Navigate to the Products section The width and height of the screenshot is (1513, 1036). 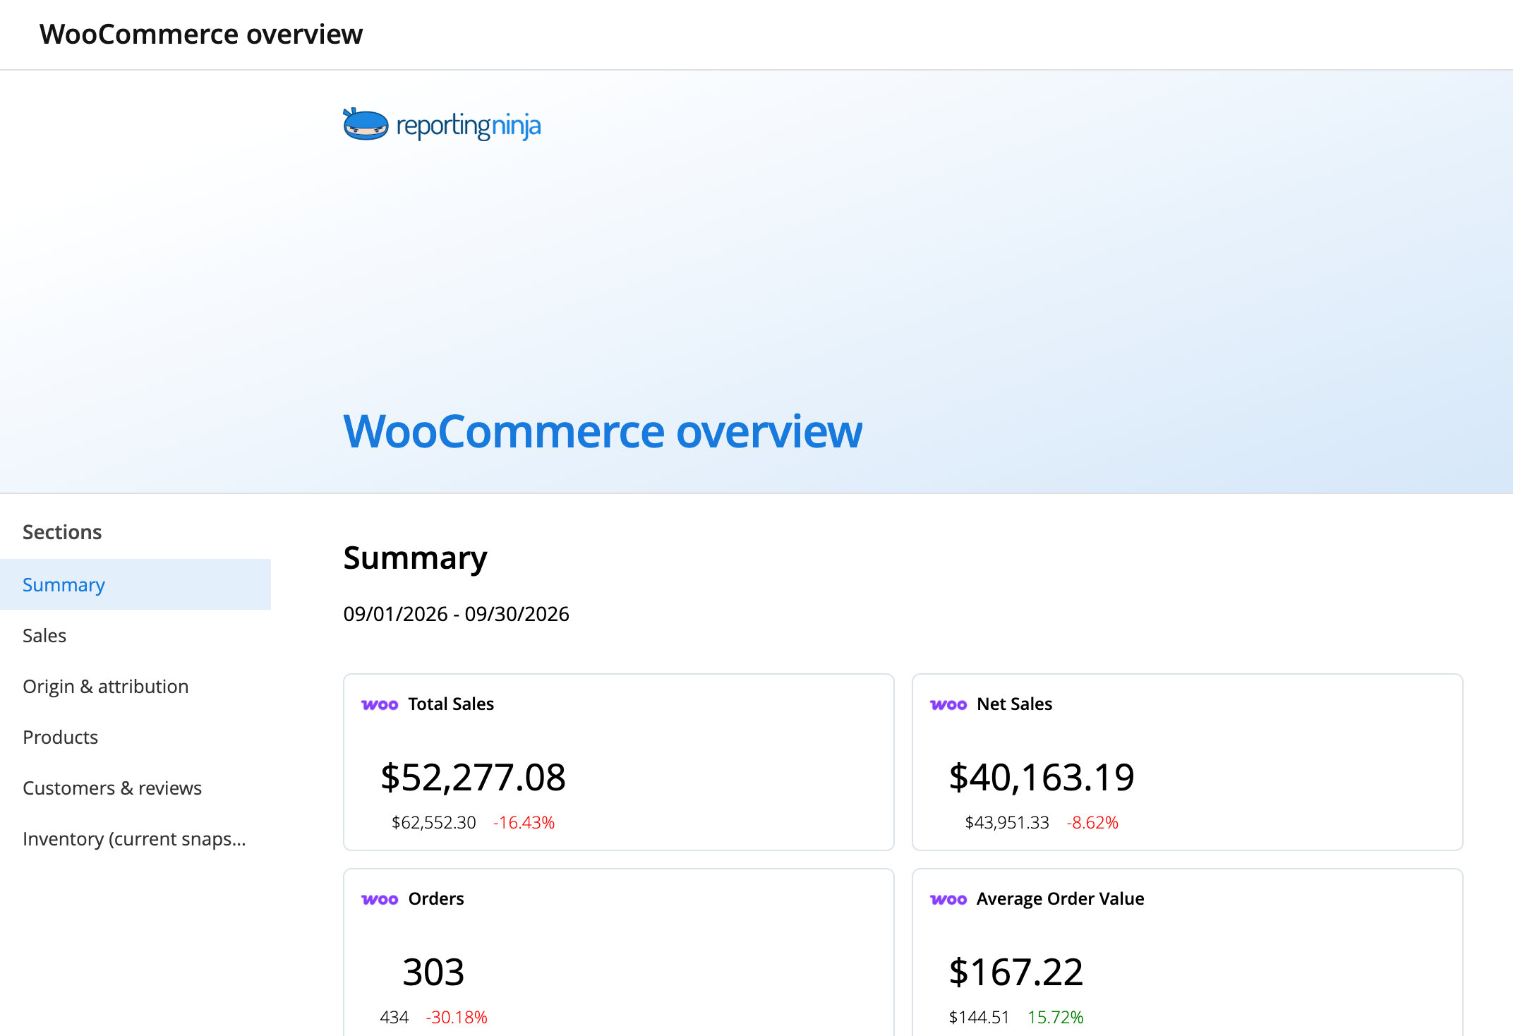point(135,737)
